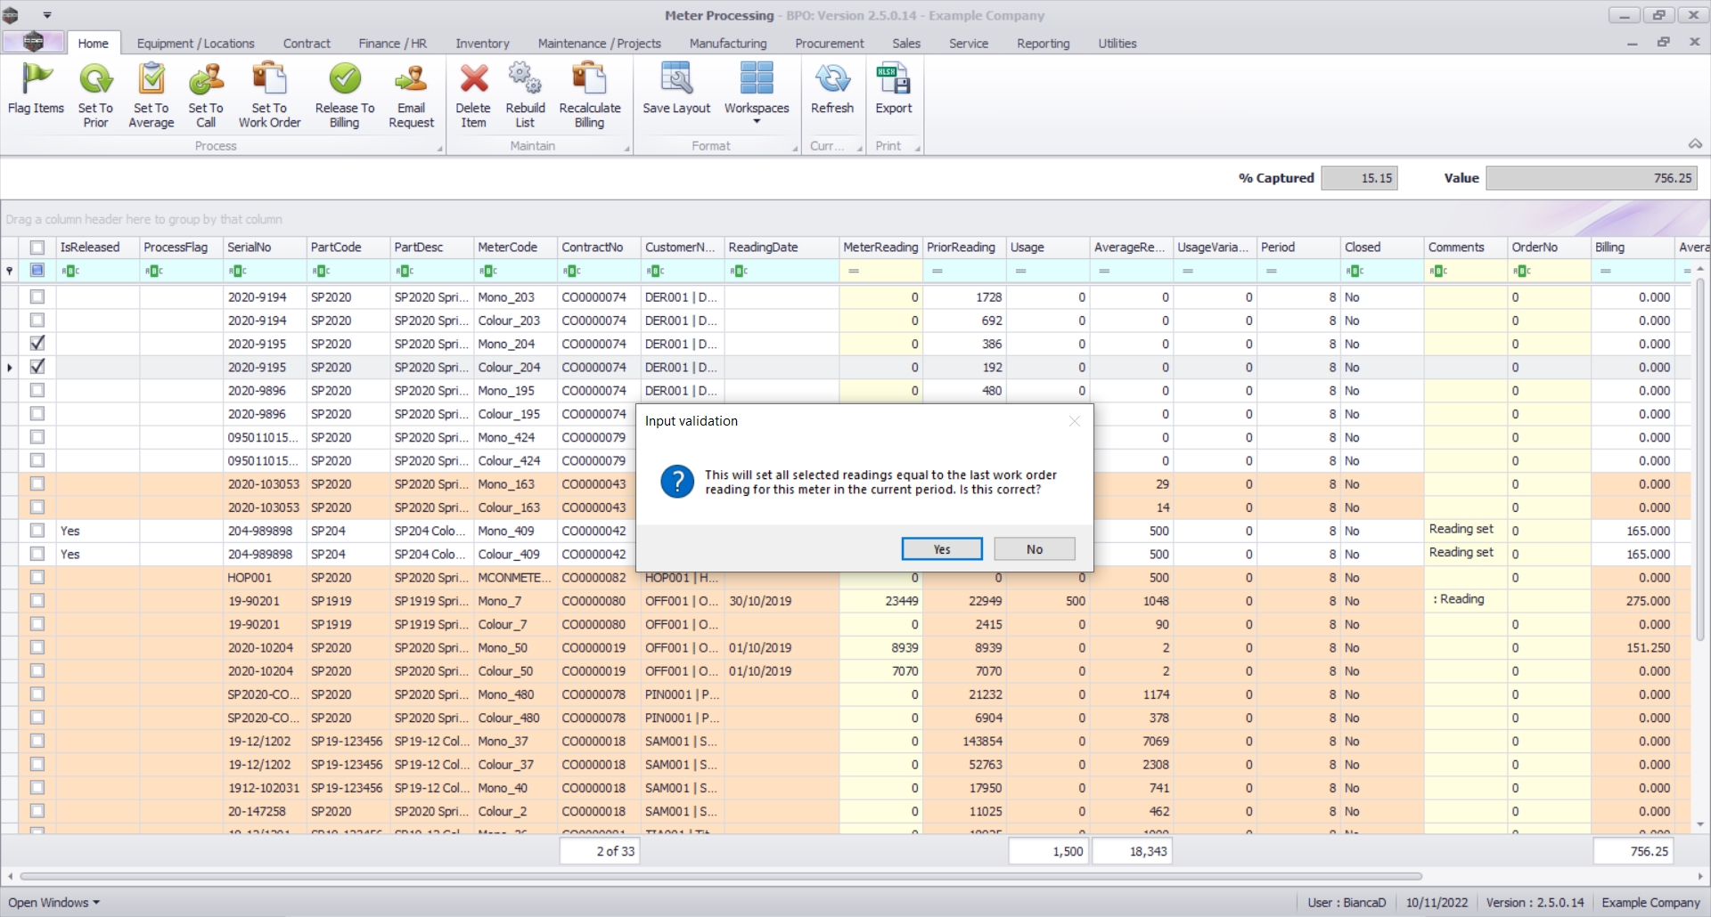Image resolution: width=1711 pixels, height=917 pixels.
Task: Open the Open Windows dropdown
Action: click(x=53, y=903)
